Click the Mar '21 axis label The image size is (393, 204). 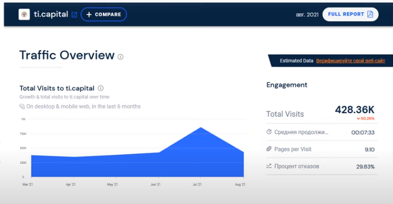pyautogui.click(x=28, y=184)
